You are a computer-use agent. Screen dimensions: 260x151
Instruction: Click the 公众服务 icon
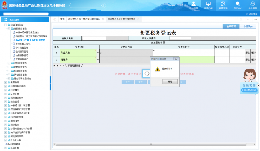pyautogui.click(x=252, y=4)
